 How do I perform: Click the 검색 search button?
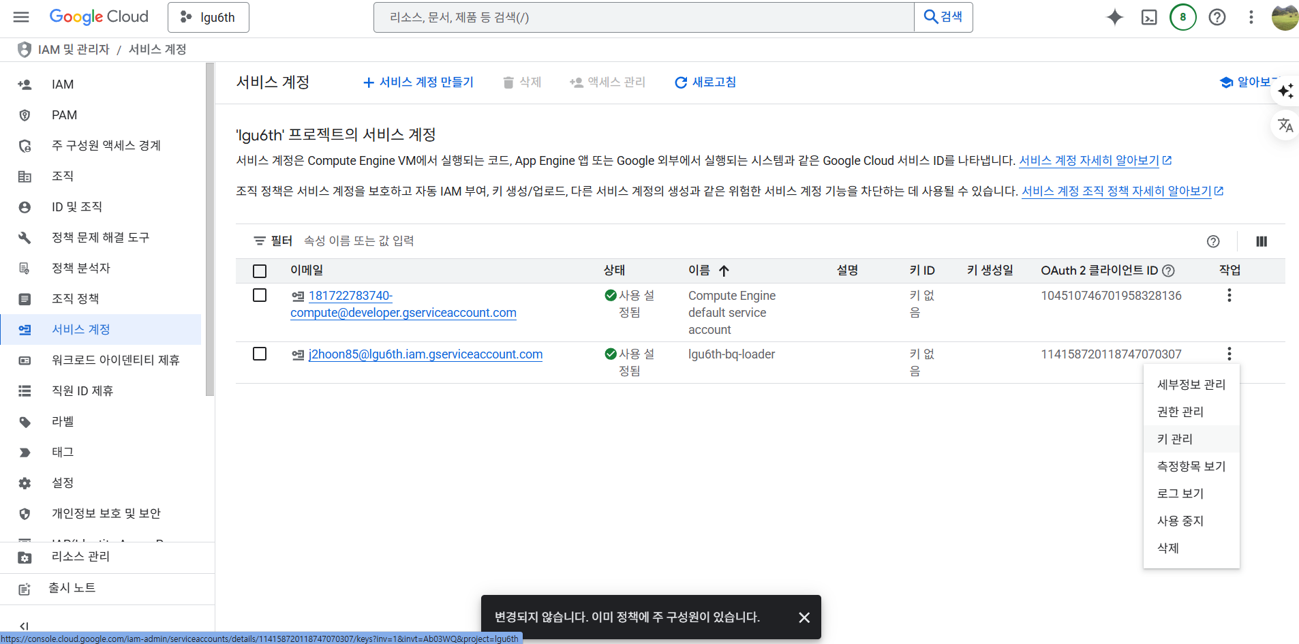(943, 17)
